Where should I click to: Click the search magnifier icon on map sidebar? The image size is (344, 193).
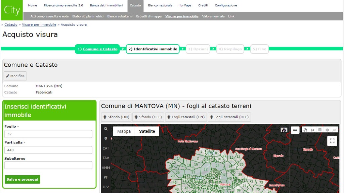[106, 129]
